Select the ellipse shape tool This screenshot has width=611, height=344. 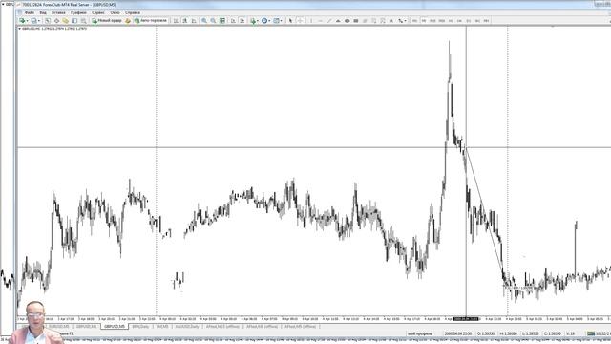347,21
